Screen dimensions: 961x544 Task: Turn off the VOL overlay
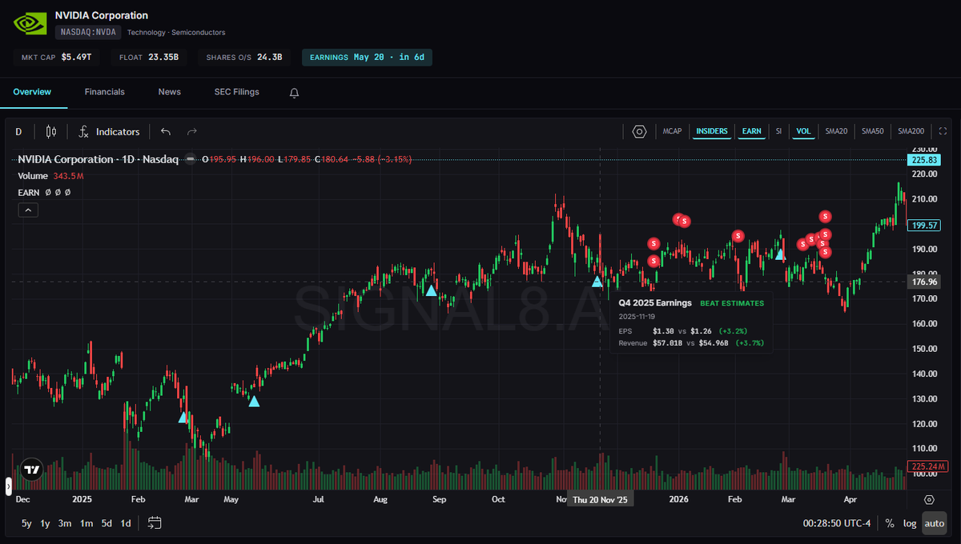tap(803, 131)
